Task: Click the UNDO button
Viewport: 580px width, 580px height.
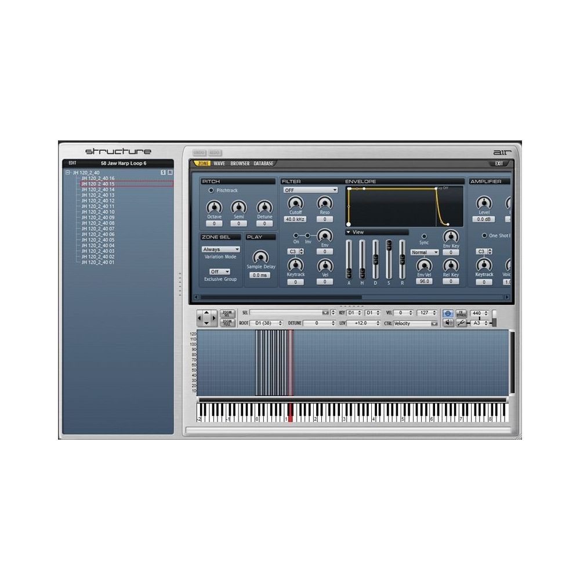Action: point(199,153)
